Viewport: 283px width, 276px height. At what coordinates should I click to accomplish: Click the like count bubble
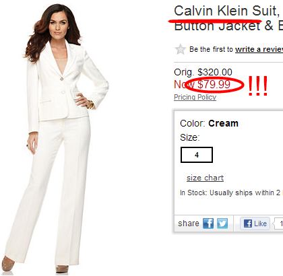click(278, 223)
